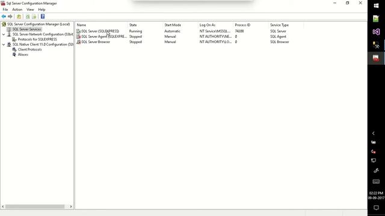Click Automatic start mode cell
This screenshot has height=216, width=385.
tap(173, 31)
